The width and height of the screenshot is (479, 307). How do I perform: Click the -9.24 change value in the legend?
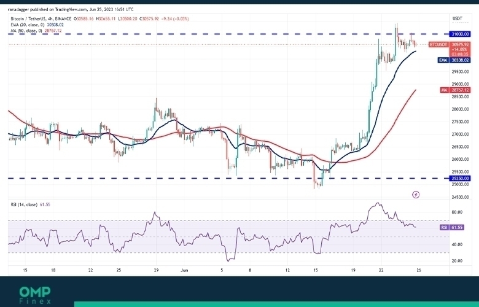pyautogui.click(x=166, y=18)
